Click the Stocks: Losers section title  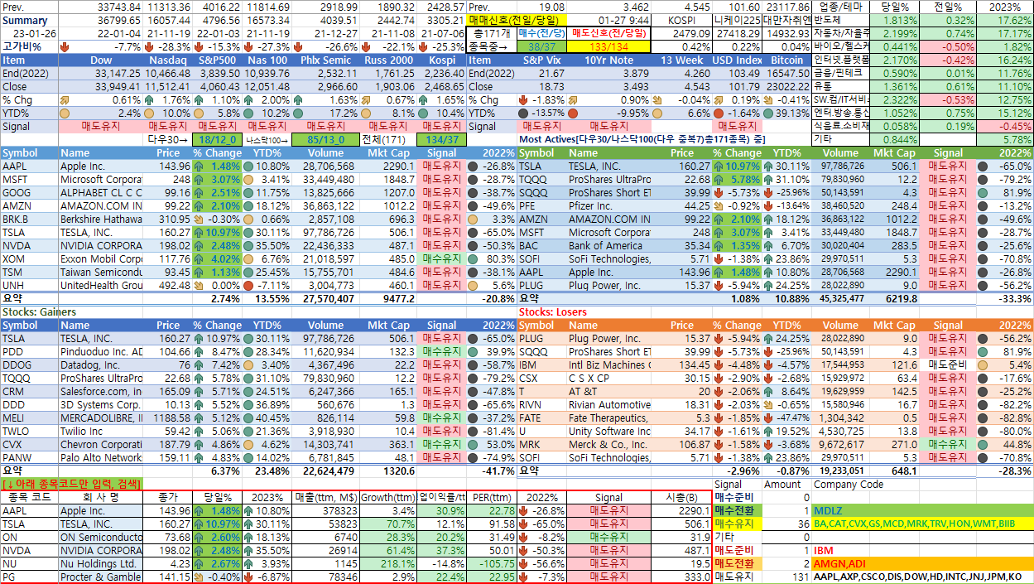click(x=552, y=312)
